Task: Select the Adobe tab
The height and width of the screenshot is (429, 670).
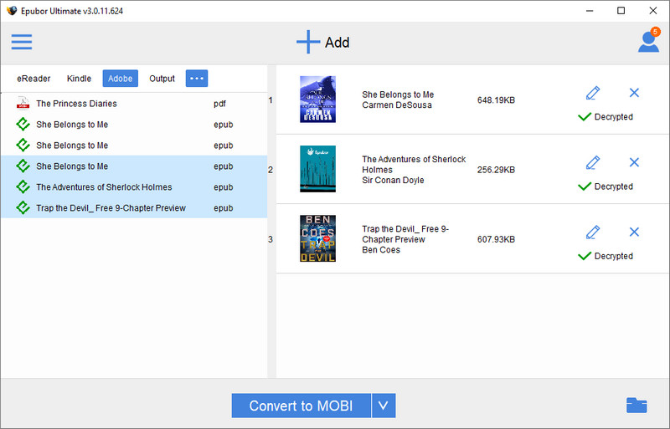Action: [120, 79]
